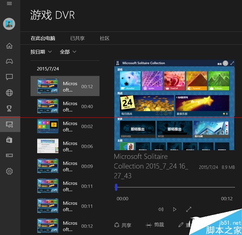Expand the video player to full screen
This screenshot has height=235, width=242.
click(189, 209)
